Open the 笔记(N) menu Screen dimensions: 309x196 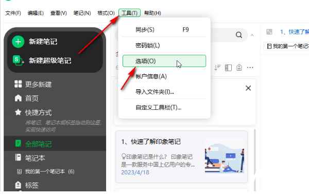[x=82, y=13]
